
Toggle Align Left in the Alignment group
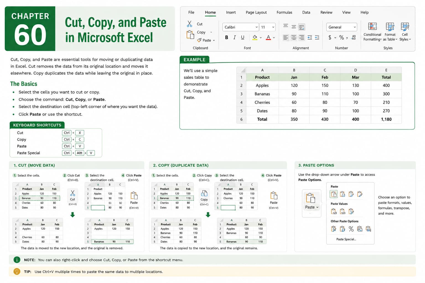click(x=286, y=37)
